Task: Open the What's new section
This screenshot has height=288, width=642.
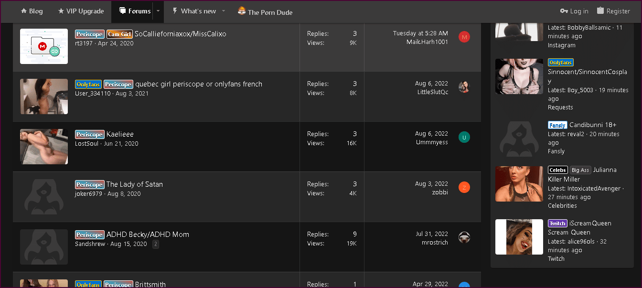Action: click(194, 11)
